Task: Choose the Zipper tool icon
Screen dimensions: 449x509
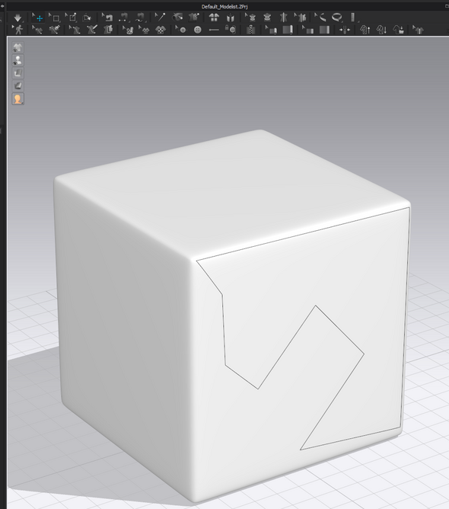Action: [250, 30]
